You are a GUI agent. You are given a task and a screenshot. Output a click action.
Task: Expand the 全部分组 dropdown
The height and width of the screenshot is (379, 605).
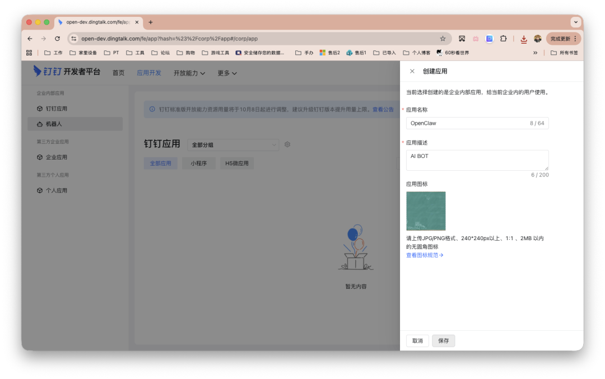click(x=233, y=144)
